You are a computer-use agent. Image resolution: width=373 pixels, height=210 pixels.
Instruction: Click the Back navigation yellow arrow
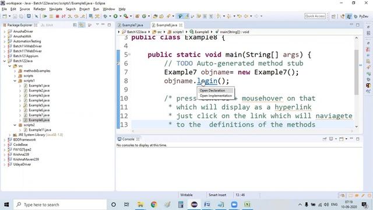[x=246, y=16]
